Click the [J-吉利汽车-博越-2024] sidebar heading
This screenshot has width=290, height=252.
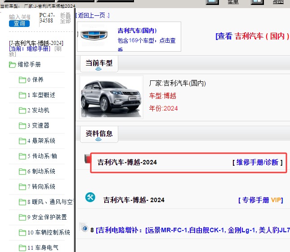[36, 43]
